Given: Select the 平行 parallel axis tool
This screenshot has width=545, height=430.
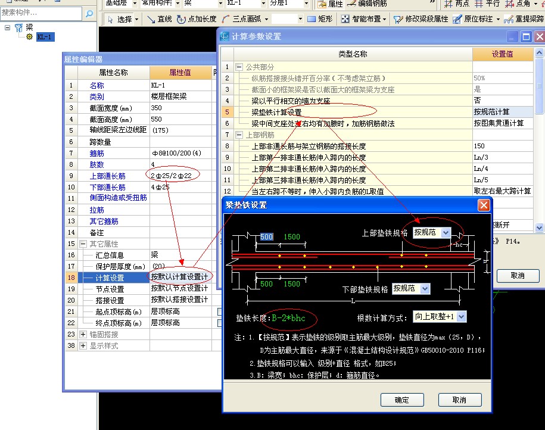Looking at the screenshot, I should pos(487,4).
